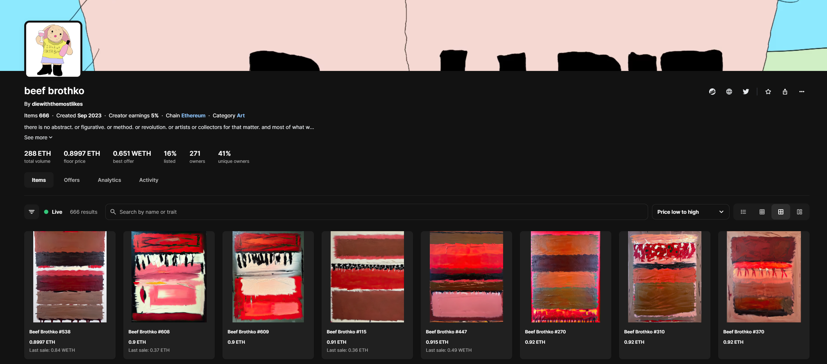Add collection to watchlist star icon
Screen dimensions: 827x364
click(768, 92)
